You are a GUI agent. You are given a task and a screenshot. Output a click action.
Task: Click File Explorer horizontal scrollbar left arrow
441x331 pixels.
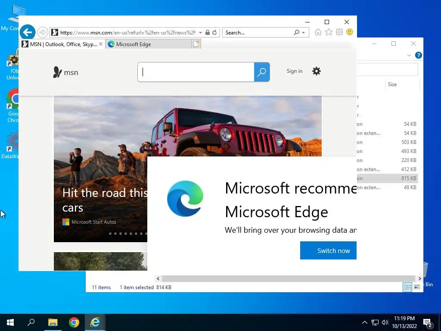[x=158, y=279]
